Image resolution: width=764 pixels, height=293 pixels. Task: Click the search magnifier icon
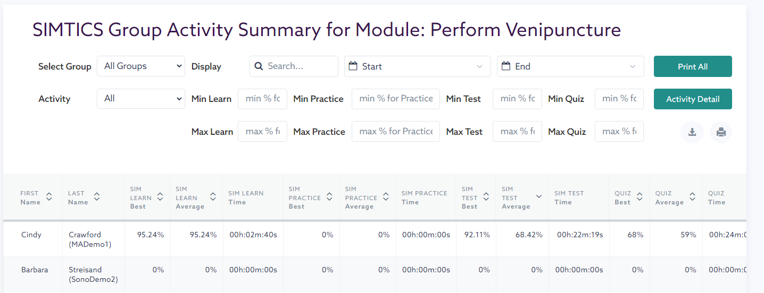point(259,66)
